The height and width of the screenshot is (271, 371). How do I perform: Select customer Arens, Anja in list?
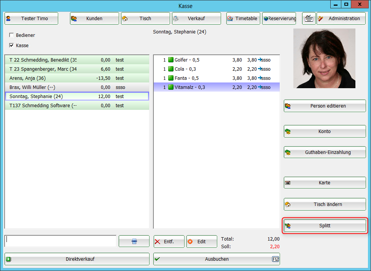point(76,78)
